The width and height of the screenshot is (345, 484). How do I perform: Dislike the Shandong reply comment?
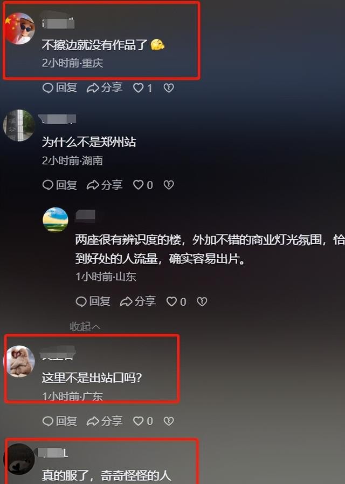[202, 301]
